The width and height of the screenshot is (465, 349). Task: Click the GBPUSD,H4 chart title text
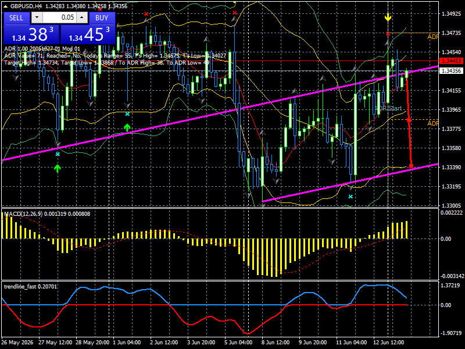[x=26, y=6]
